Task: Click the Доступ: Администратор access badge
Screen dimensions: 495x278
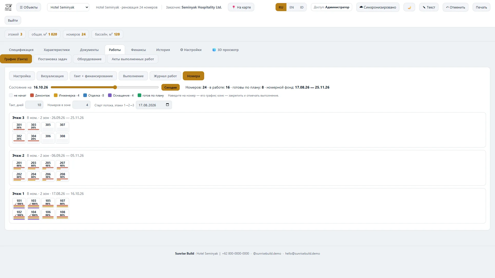Action: coord(332,7)
